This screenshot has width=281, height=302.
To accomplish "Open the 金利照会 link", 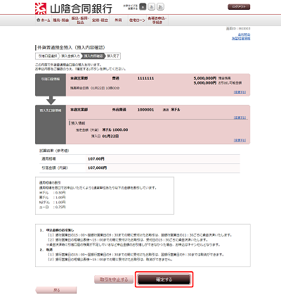I will click(244, 34).
